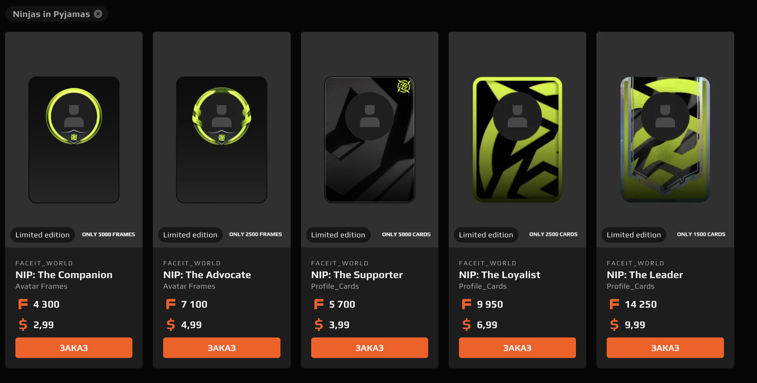Viewport: 757px width, 383px height.
Task: Order NIP: The Leader with ЗАКАЗ button
Action: 665,348
